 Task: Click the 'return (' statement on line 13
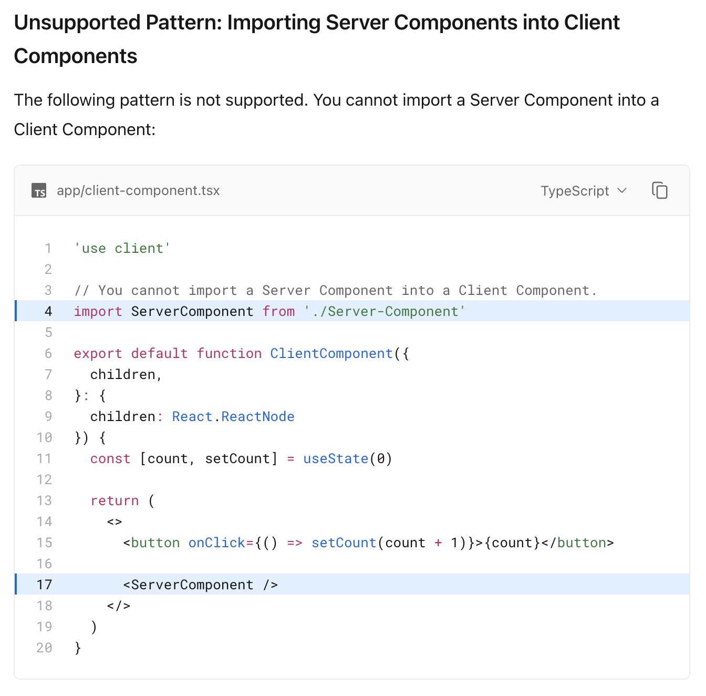coord(122,500)
